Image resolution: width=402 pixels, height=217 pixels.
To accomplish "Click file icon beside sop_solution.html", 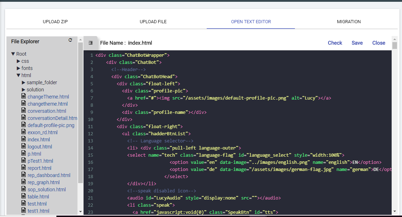I will [x=24, y=190].
